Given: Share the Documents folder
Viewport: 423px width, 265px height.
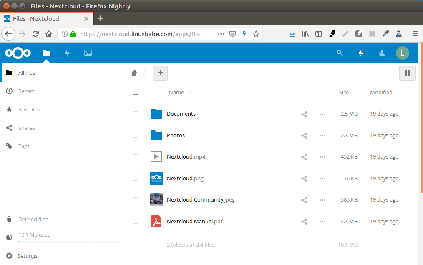Looking at the screenshot, I should (304, 114).
